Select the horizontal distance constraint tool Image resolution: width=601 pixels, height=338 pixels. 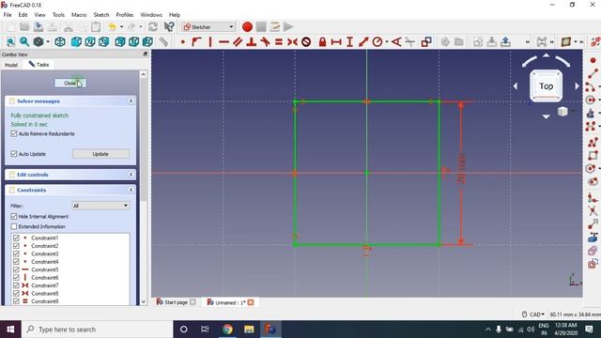click(336, 41)
